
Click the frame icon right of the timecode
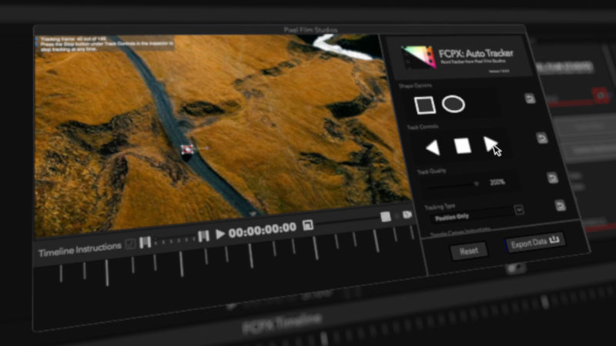coord(308,225)
